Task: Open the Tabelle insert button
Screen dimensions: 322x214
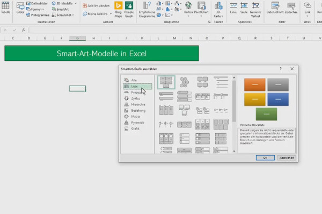Action: click(x=5, y=8)
